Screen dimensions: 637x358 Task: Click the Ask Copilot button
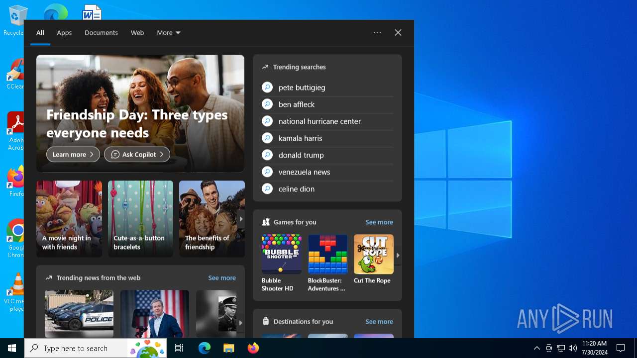click(137, 155)
